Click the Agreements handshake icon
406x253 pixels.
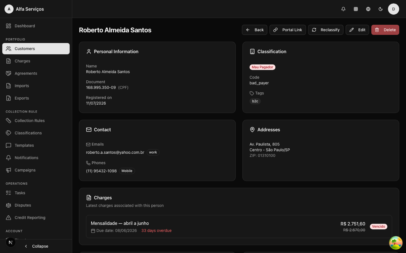tap(9, 73)
